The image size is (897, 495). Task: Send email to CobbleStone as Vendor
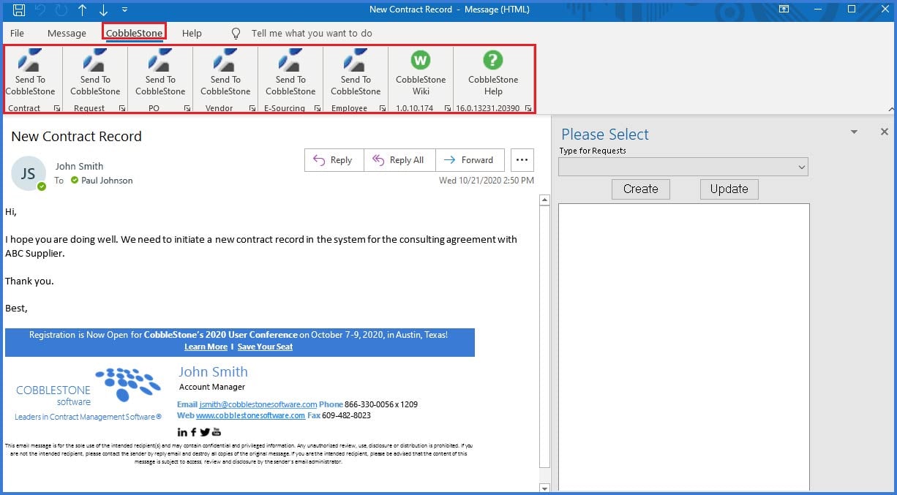click(225, 73)
